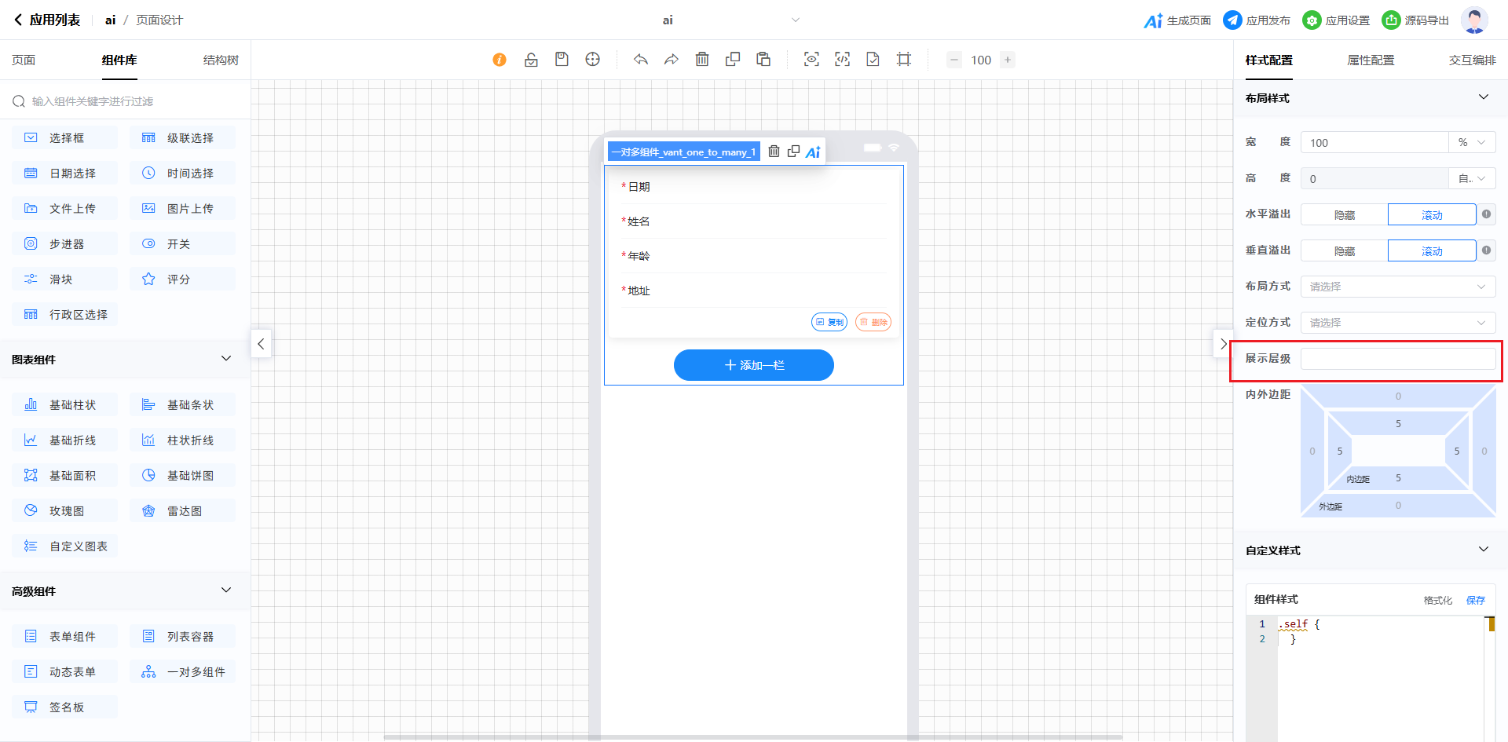1508x742 pixels.
Task: Click the trash delete icon in toolbar
Action: pyautogui.click(x=702, y=60)
